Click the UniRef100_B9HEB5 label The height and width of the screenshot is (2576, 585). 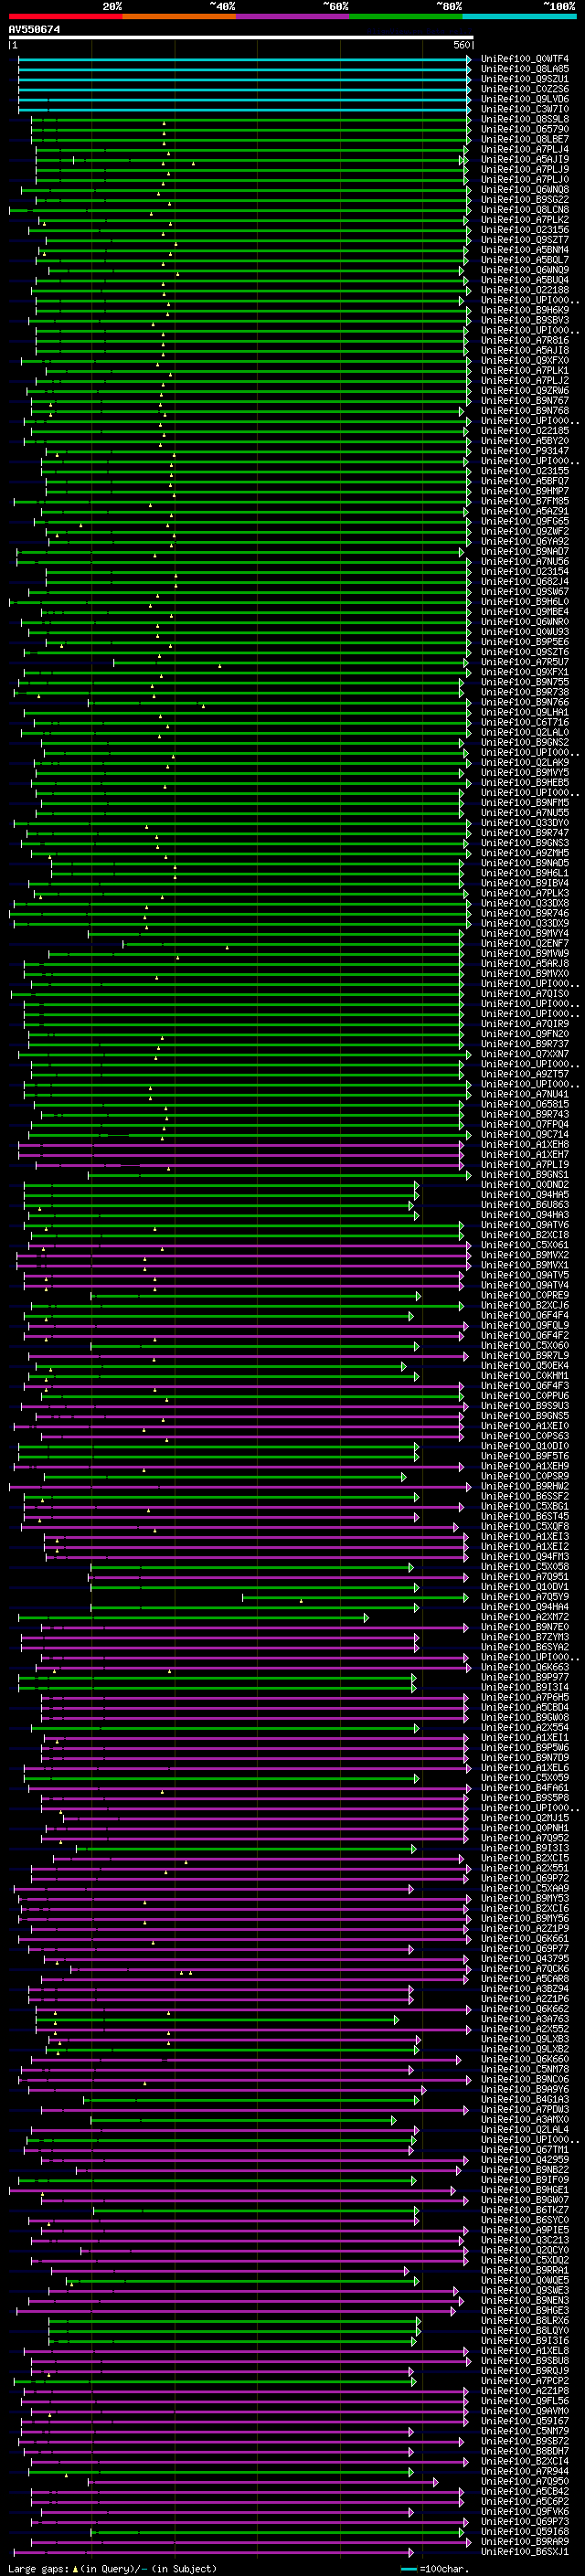coord(525,783)
